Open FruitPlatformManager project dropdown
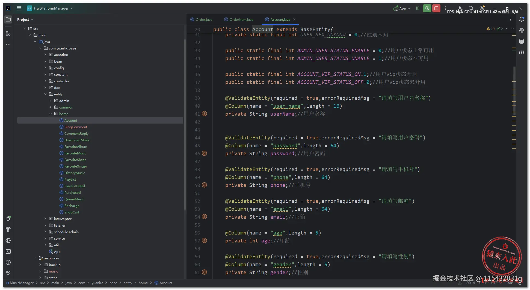This screenshot has height=290, width=530. 50,8
